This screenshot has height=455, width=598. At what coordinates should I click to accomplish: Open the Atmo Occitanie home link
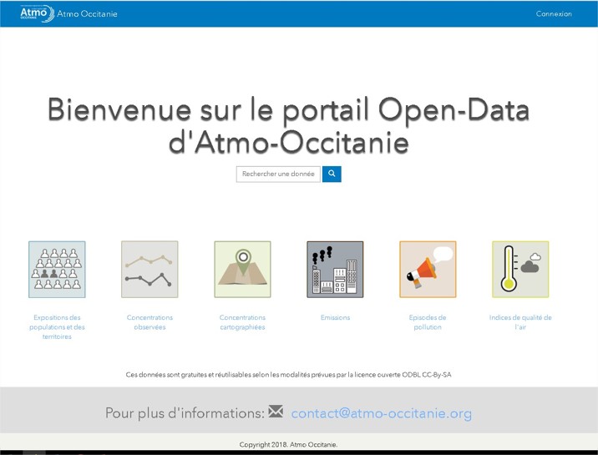[87, 14]
